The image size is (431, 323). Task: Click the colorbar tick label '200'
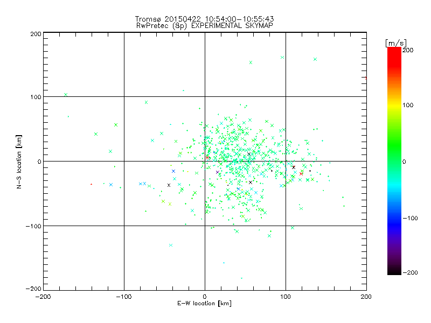408,50
